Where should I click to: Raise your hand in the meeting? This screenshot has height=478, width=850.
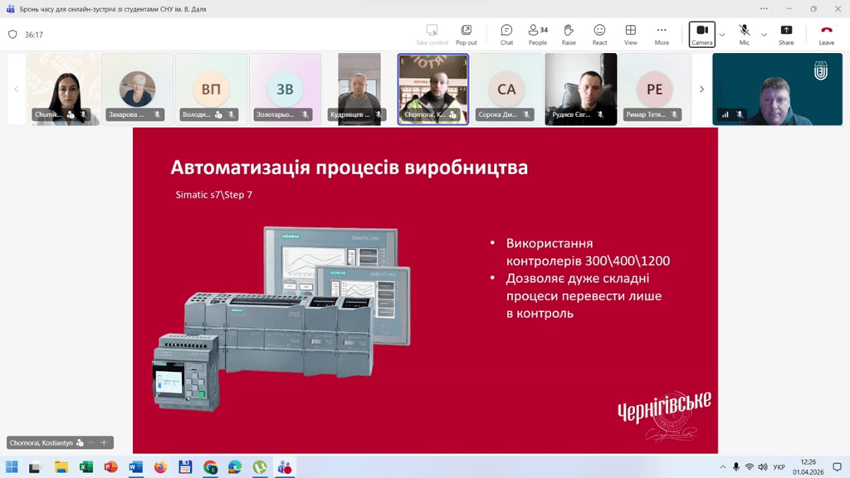pos(569,34)
